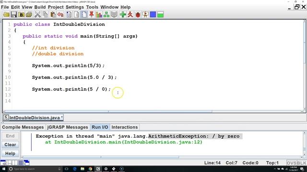Viewport: 307px width, 172px height.
Task: Open the Settings menu
Action: (x=75, y=7)
